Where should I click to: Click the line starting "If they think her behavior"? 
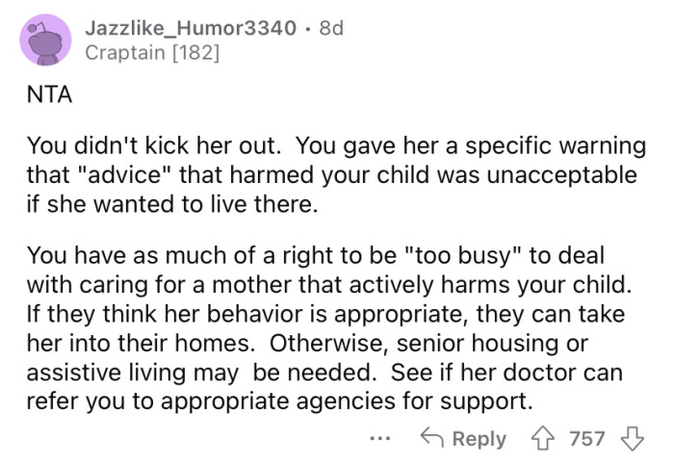click(x=326, y=314)
